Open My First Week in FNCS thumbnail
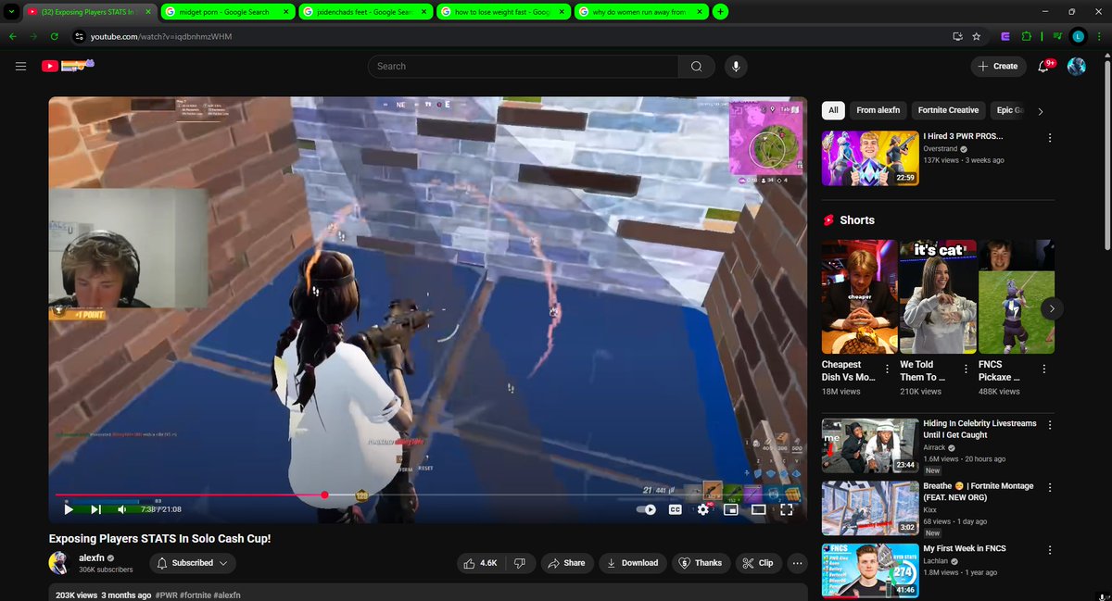Viewport: 1112px width, 601px height. click(x=870, y=570)
